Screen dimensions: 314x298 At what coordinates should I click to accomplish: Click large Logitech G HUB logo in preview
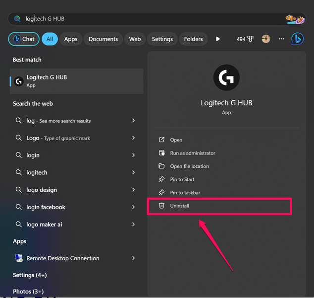pos(226,77)
